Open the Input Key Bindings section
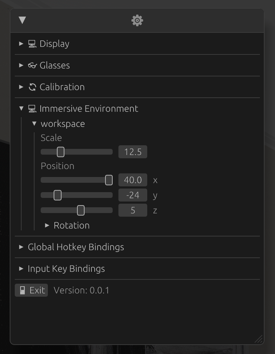The width and height of the screenshot is (275, 354). pos(21,269)
